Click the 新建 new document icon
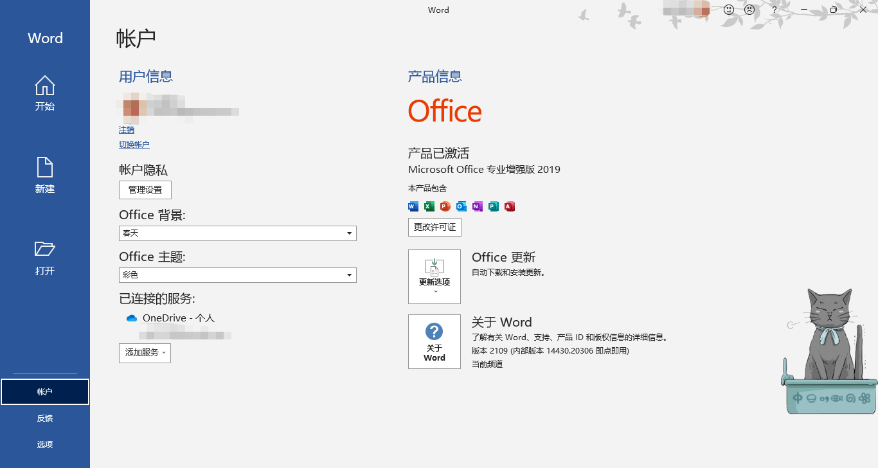This screenshot has height=468, width=878. point(44,169)
